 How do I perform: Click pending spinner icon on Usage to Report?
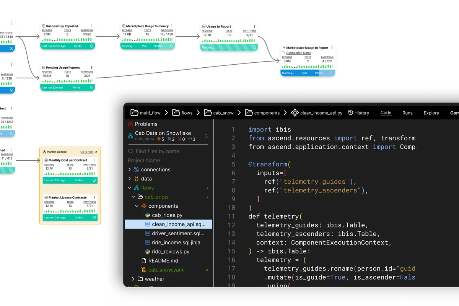[254, 47]
